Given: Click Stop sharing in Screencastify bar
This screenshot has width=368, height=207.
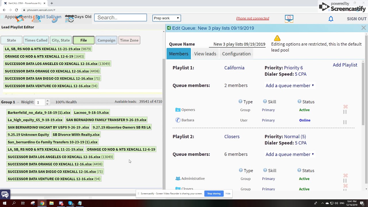Looking at the screenshot, I should coord(214,193).
